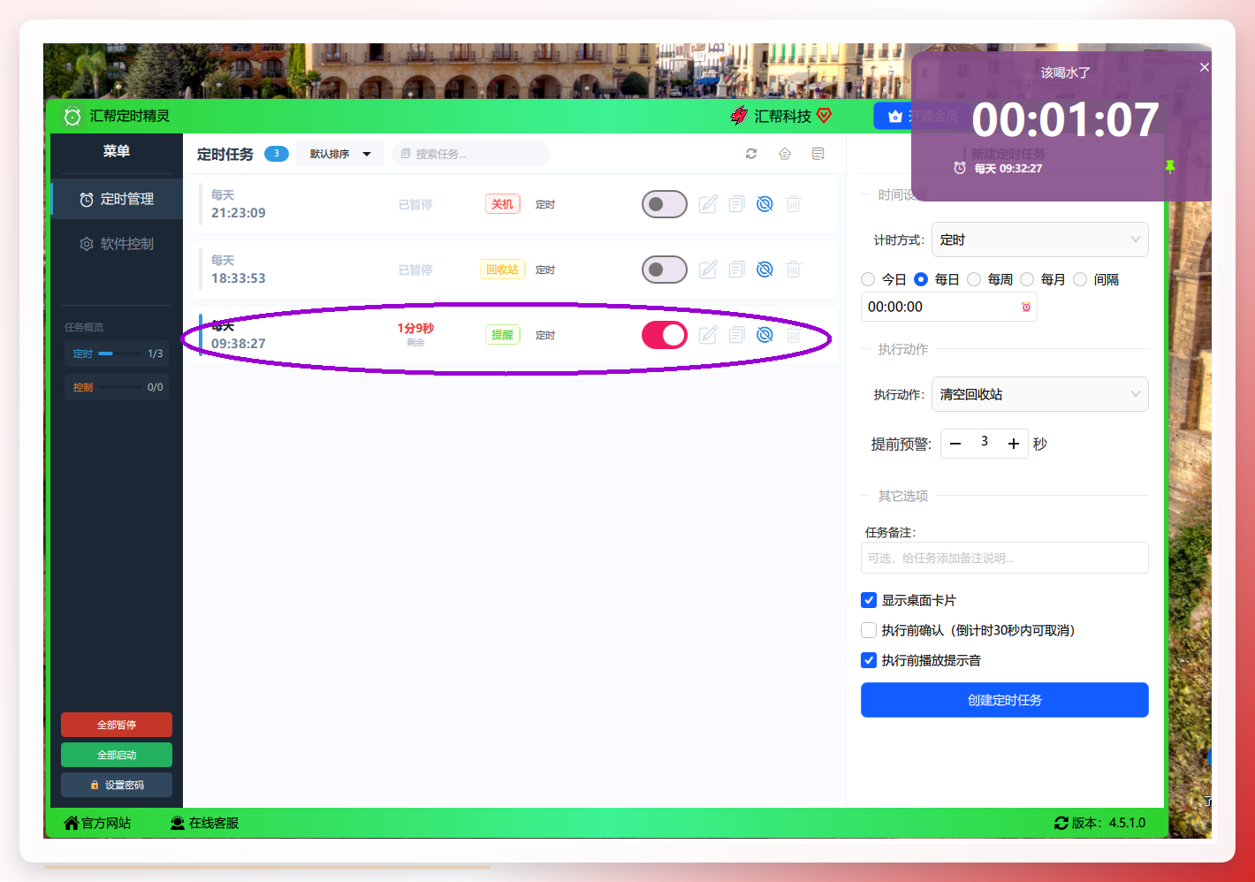Check the 执行前确认 checkbox
The height and width of the screenshot is (882, 1255).
coord(869,630)
